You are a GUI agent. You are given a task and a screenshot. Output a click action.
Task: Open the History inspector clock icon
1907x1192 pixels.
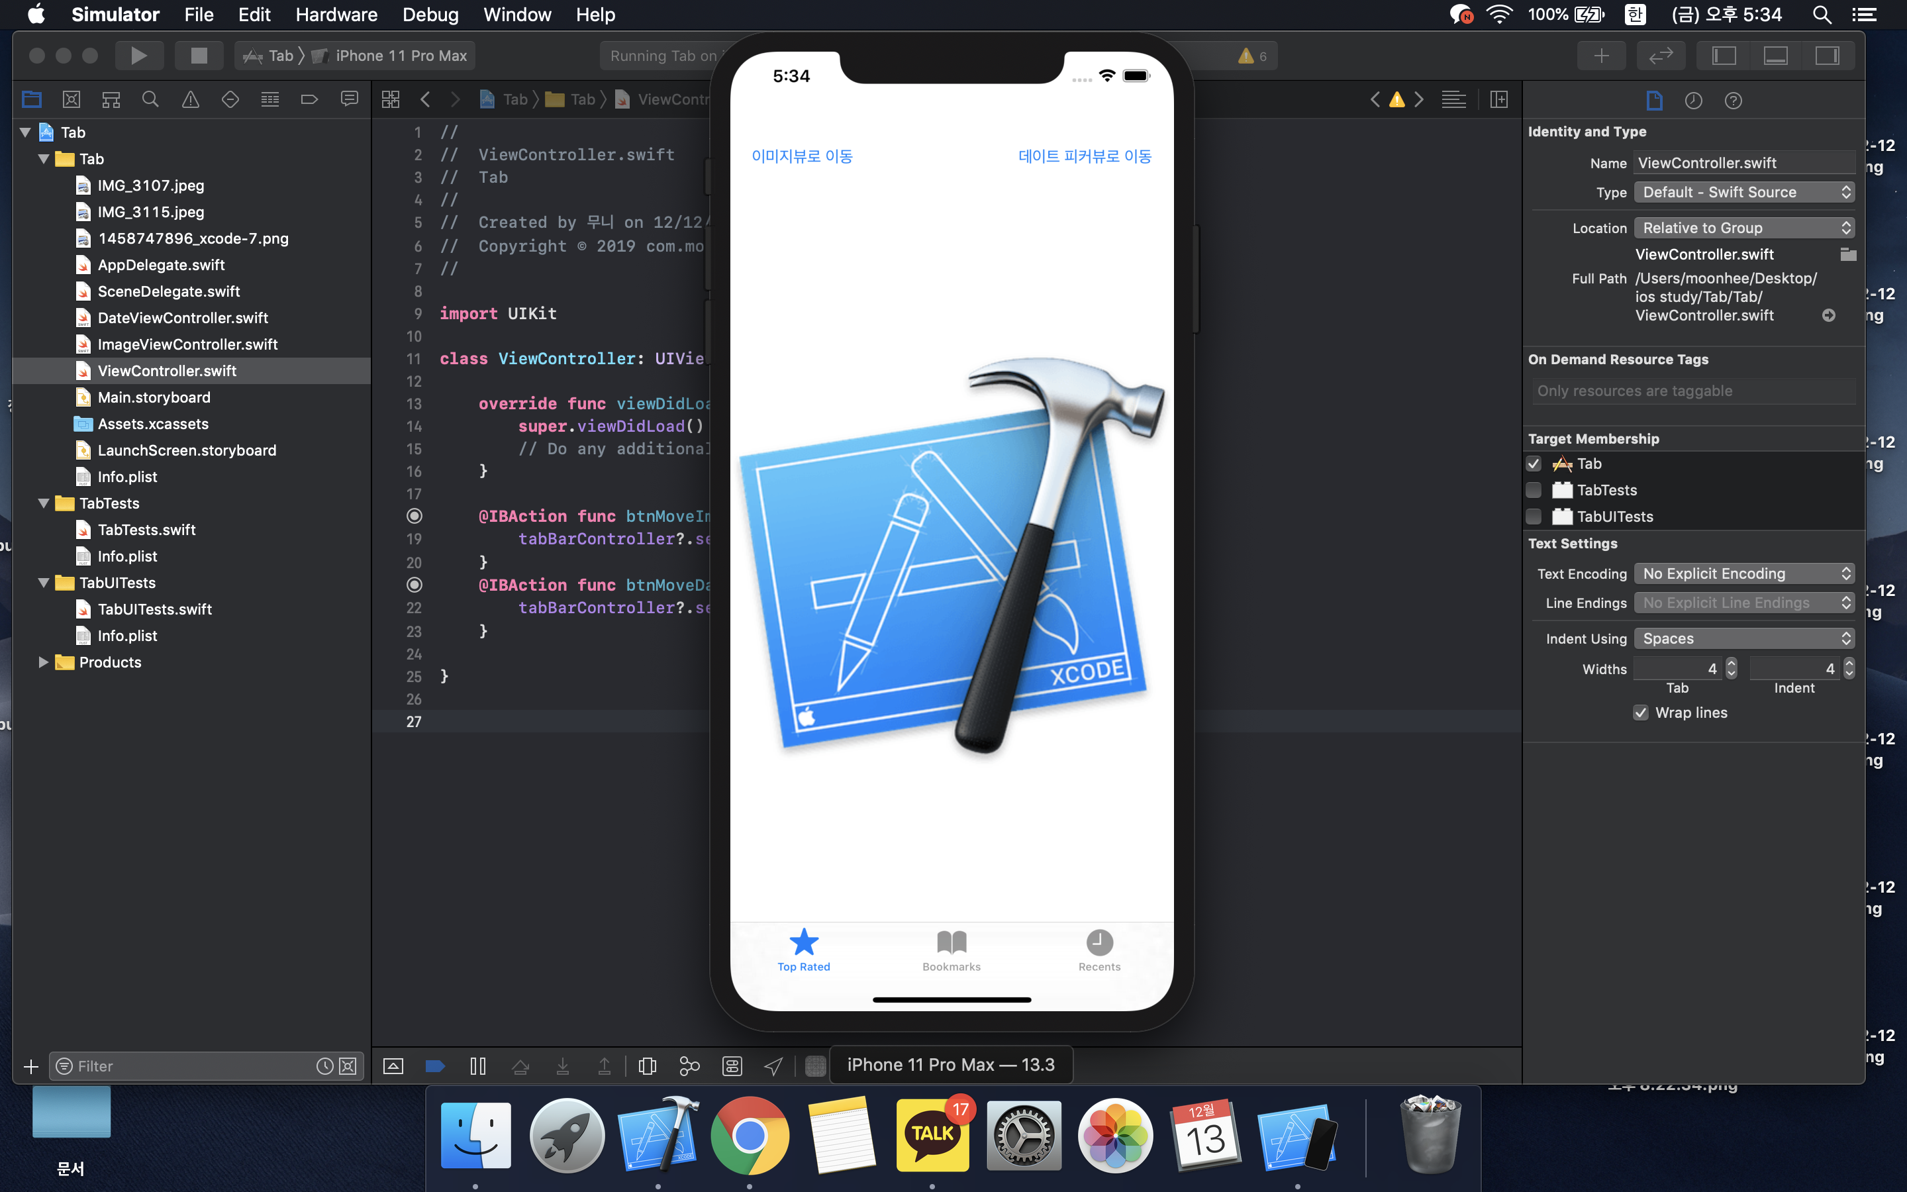coord(1692,100)
